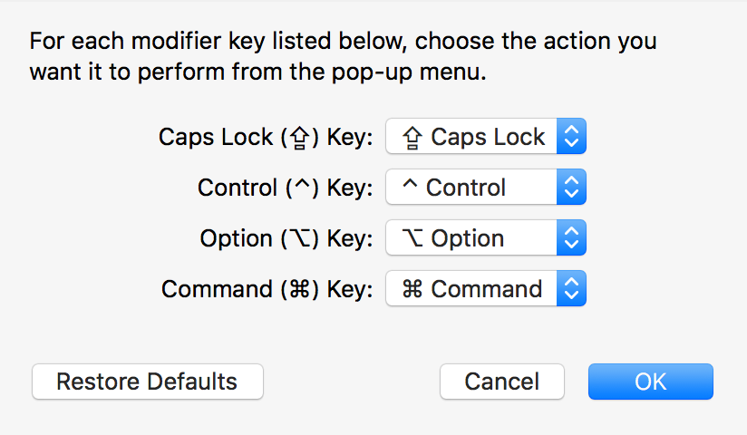
Task: Click the blue chevrons on Caps Lock pop-up
Action: click(x=571, y=136)
